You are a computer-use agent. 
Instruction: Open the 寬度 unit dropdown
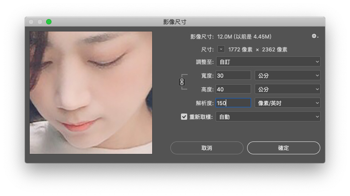click(287, 75)
